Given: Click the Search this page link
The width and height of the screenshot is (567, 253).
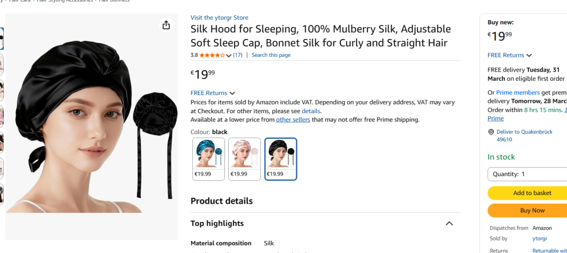Looking at the screenshot, I should pos(271,55).
